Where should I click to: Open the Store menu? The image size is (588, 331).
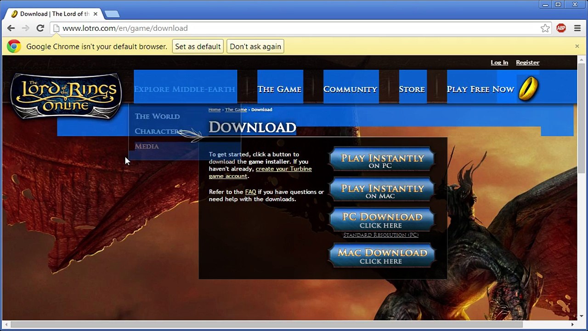[x=412, y=89]
